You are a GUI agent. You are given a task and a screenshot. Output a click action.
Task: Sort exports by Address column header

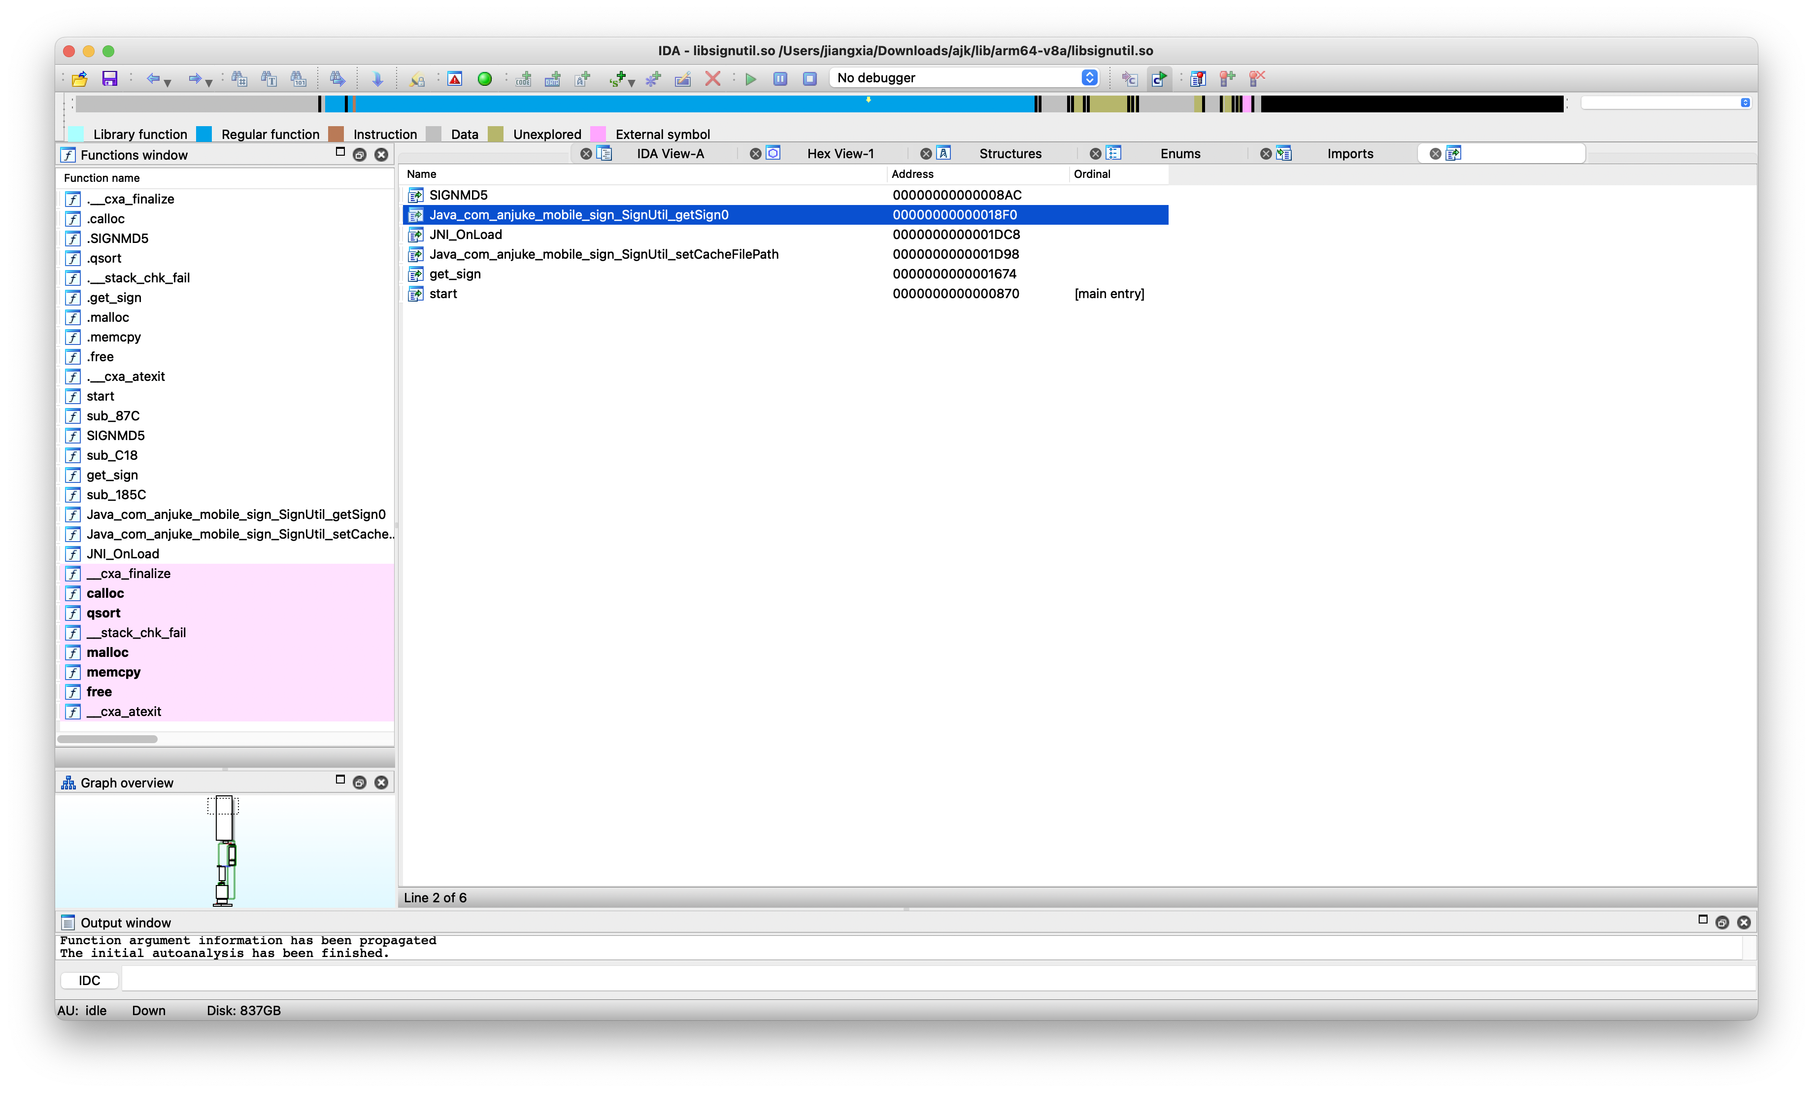(x=978, y=174)
